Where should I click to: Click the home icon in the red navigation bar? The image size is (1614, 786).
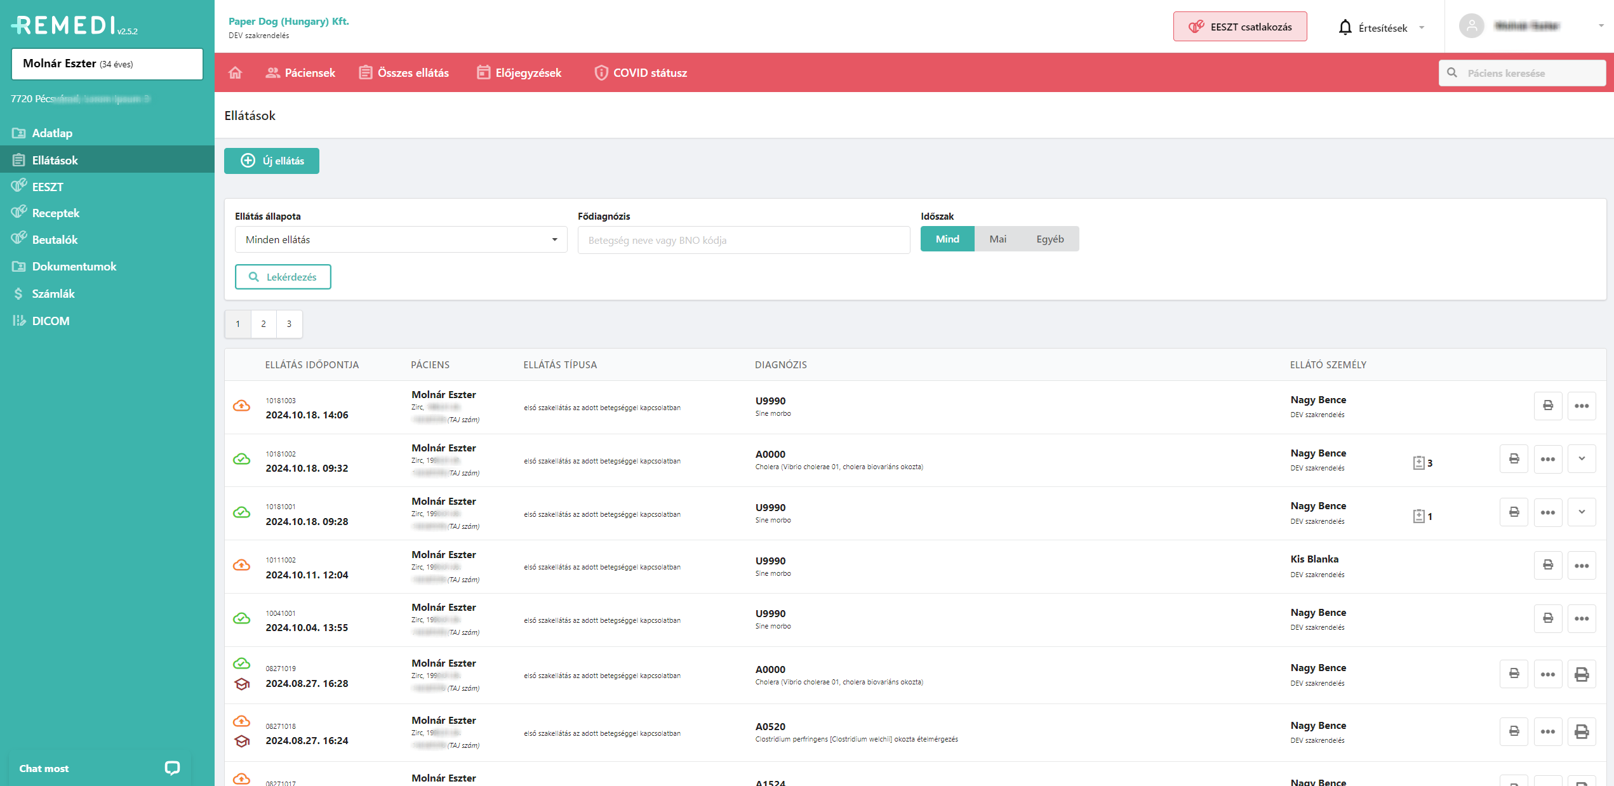(235, 73)
